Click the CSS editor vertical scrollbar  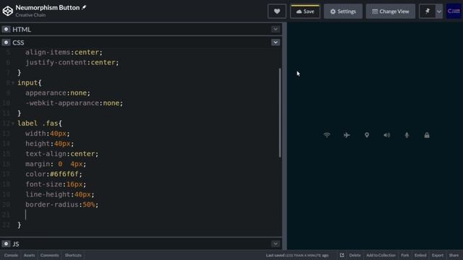[280, 113]
